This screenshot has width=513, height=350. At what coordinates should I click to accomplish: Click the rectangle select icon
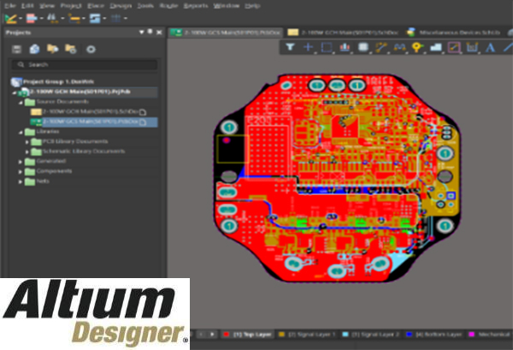coord(327,47)
